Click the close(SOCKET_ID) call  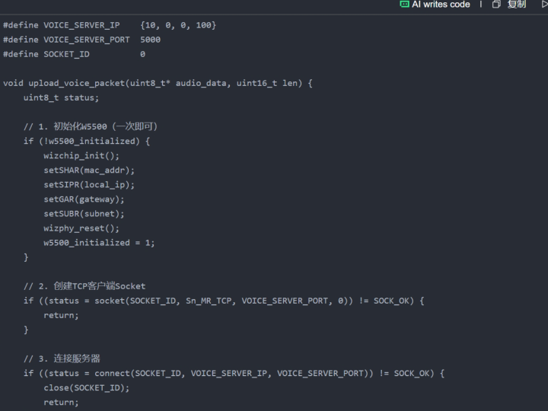coord(86,387)
